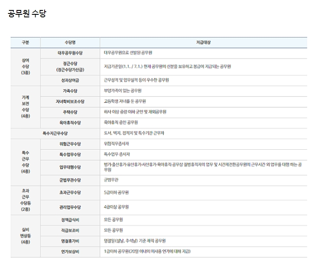
Task: Click the '성과상여금' cell
Action: [x=70, y=80]
